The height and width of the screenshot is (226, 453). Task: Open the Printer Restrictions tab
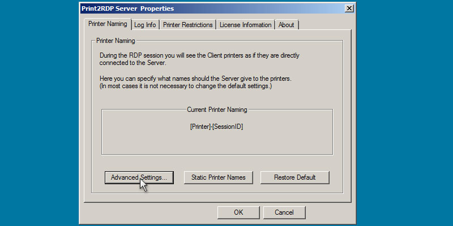[187, 25]
